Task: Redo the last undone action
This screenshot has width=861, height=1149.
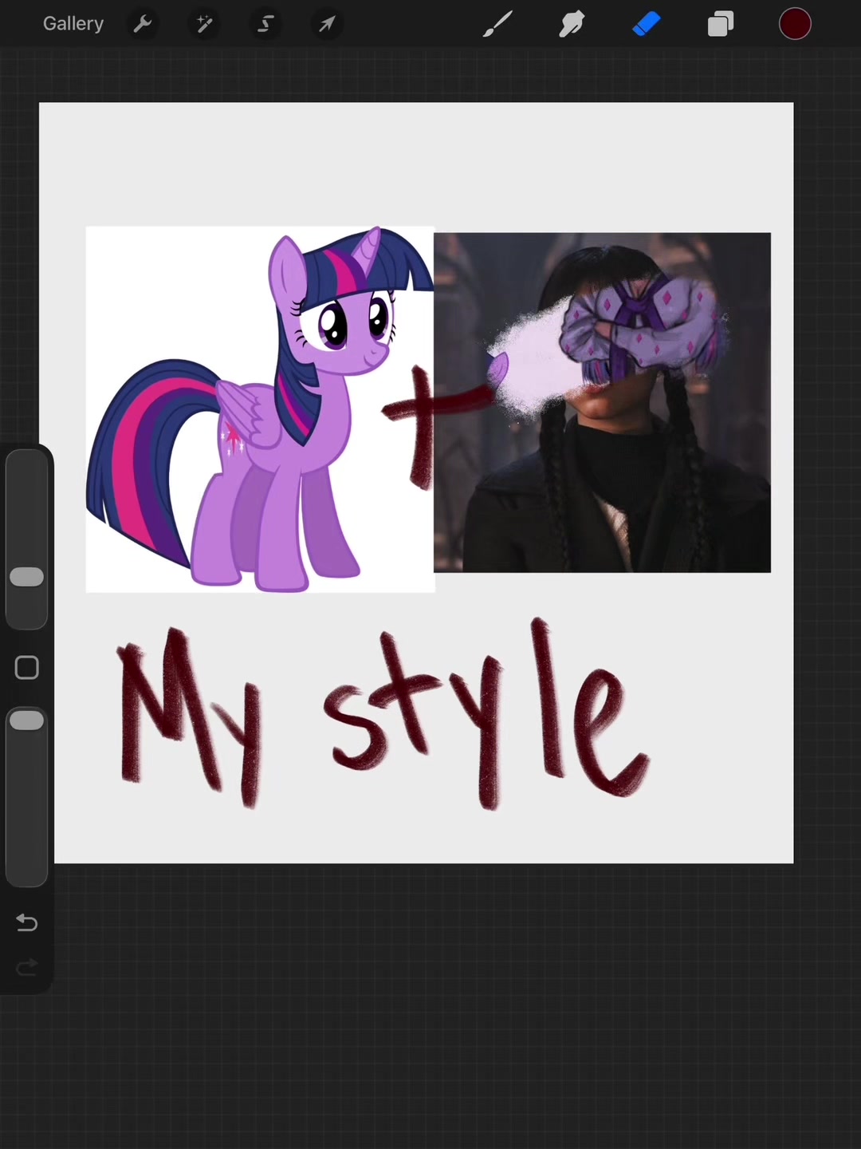Action: pyautogui.click(x=27, y=968)
